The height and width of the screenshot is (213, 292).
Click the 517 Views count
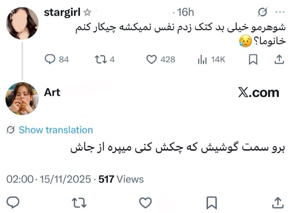click(x=121, y=179)
